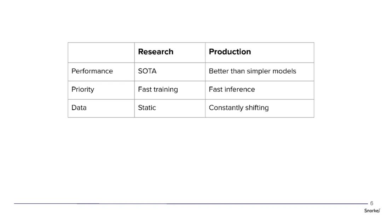The height and width of the screenshot is (215, 382).
Task: Click the Data row label
Action: pos(79,108)
